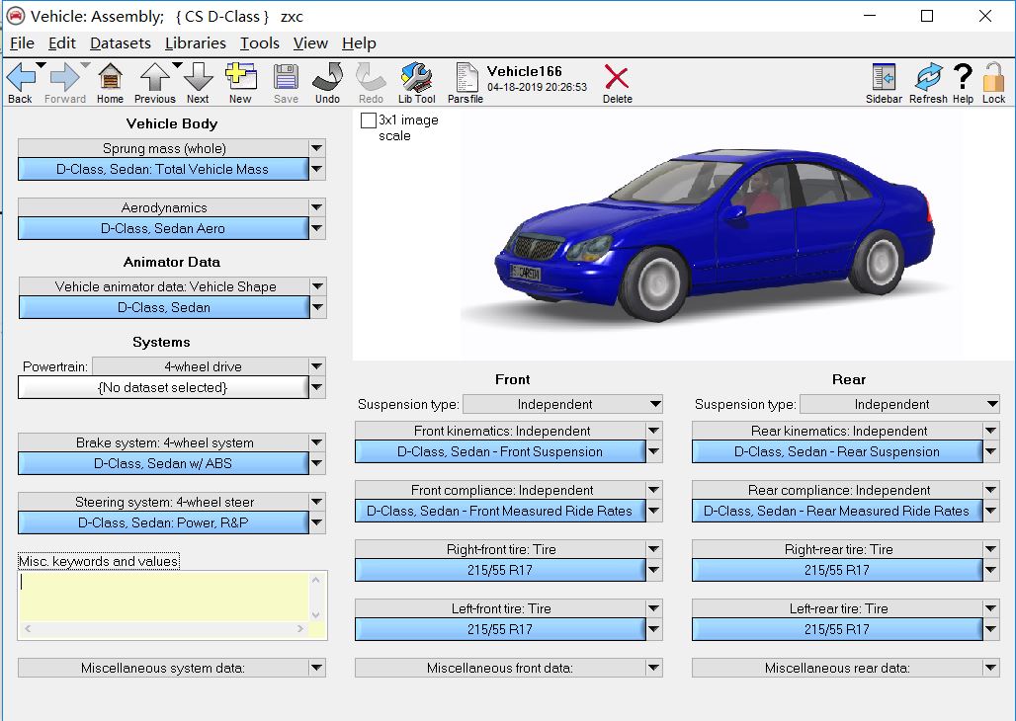Enable the 3x1 image scale checkbox

(369, 120)
